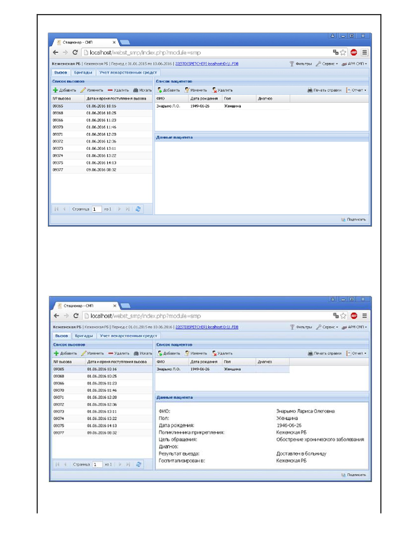Click Добавить call icon in lower window
The height and width of the screenshot is (557, 394).
tap(56, 353)
